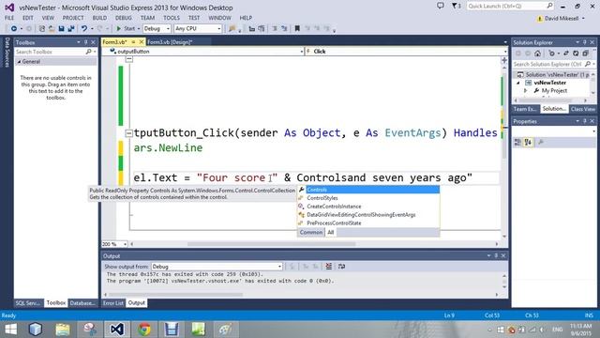Undo the last edit
600x338 pixels.
click(83, 29)
